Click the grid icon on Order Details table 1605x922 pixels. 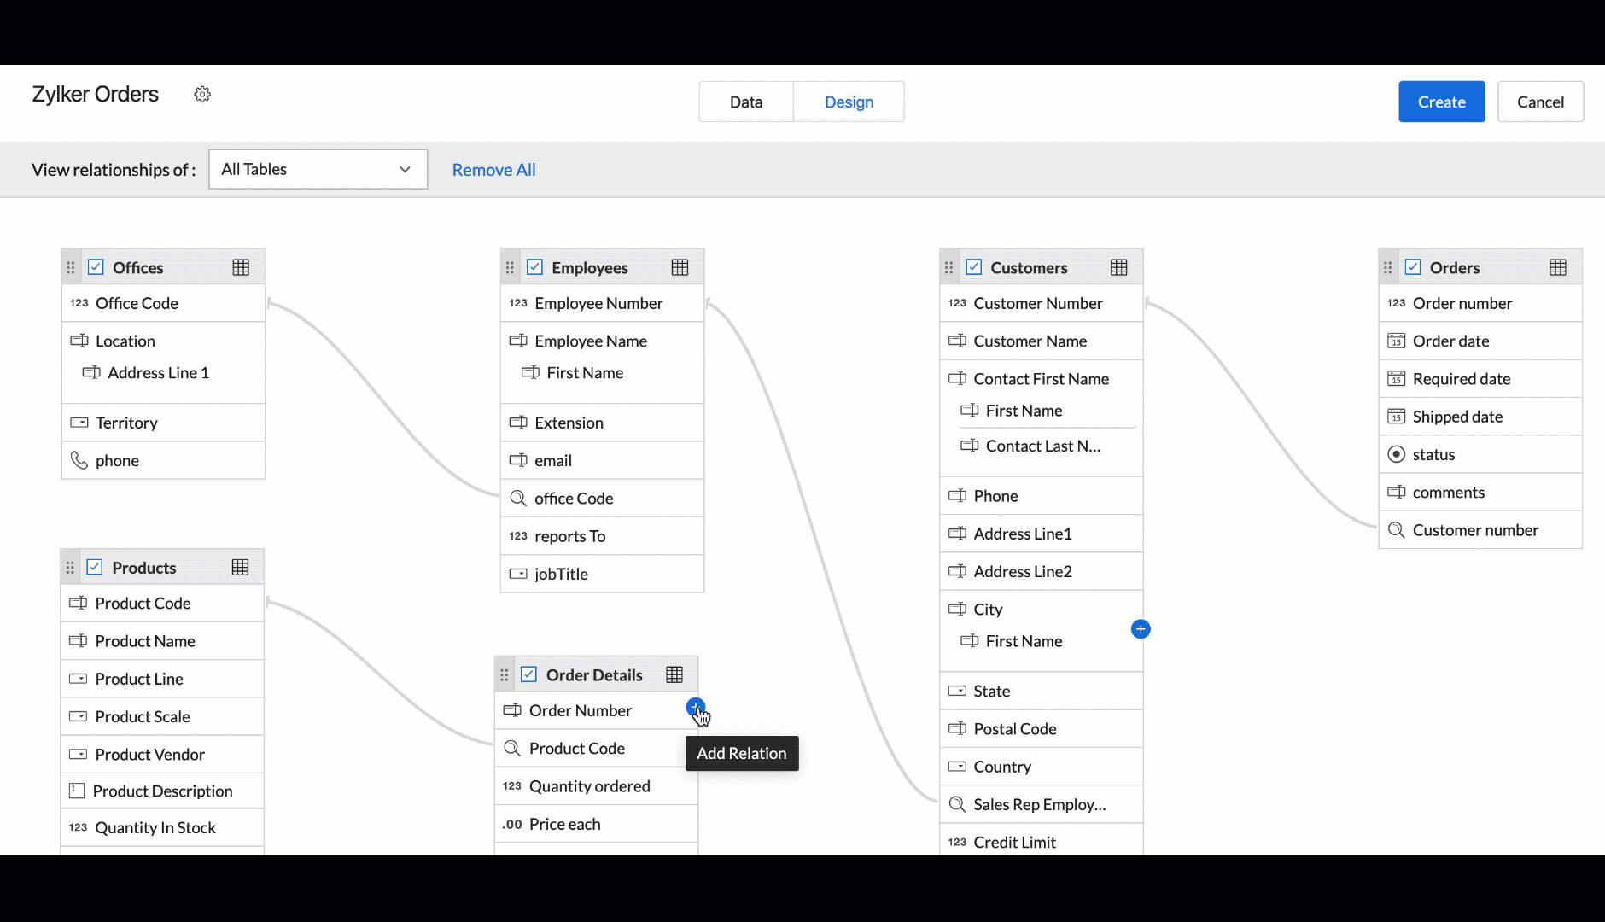click(x=674, y=675)
